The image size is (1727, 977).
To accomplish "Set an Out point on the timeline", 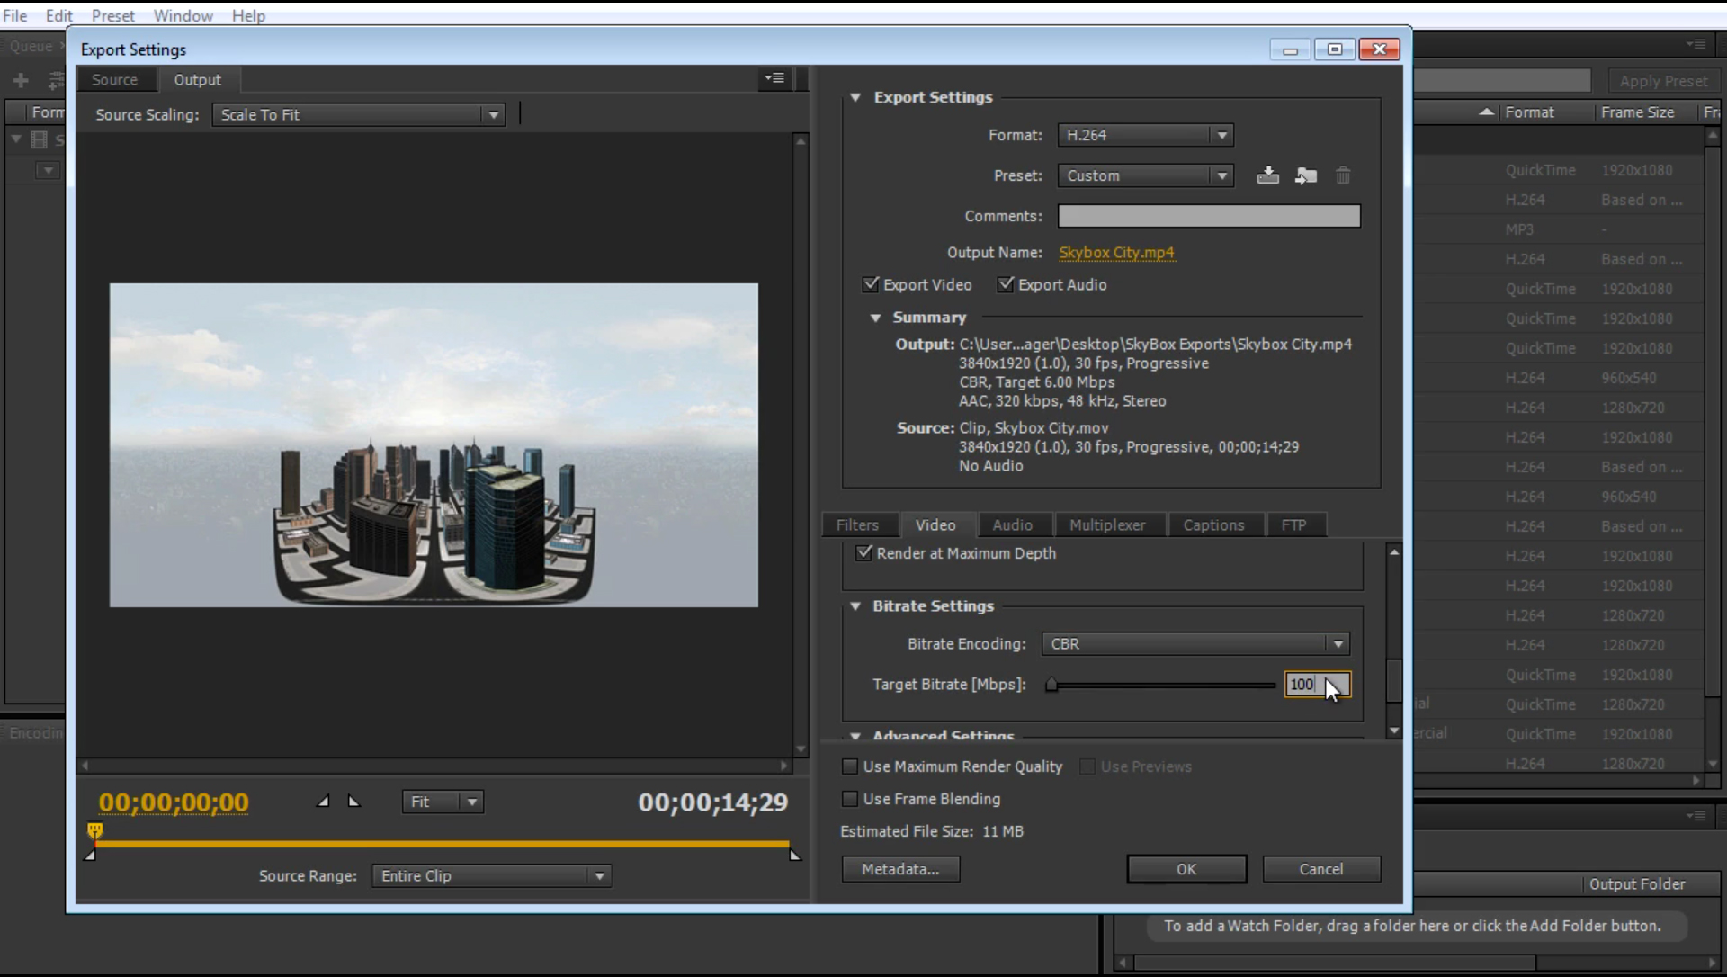I will point(353,801).
